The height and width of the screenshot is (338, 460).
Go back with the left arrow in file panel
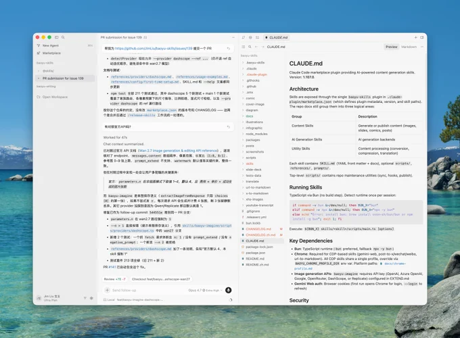coord(256,47)
